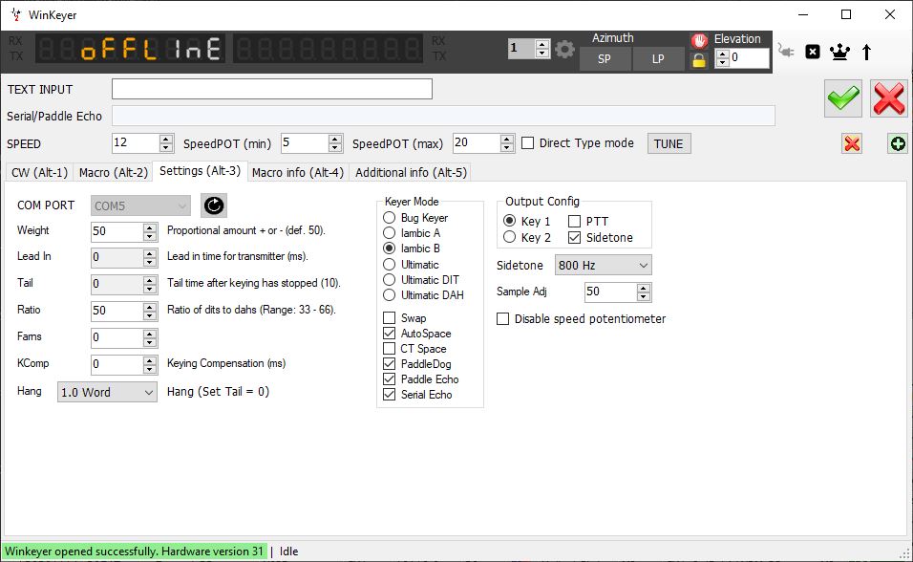913x562 pixels.
Task: Select Iambic A keyer mode
Action: (x=389, y=232)
